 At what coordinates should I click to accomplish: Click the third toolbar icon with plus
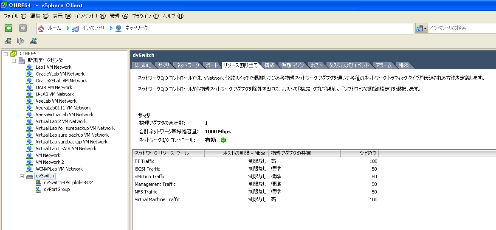point(33,41)
